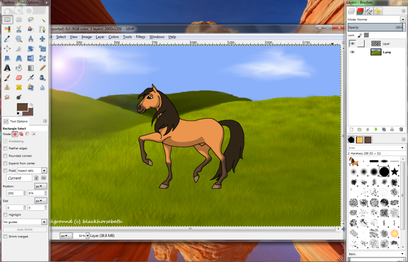Select the Zoom magnifier tool
This screenshot has width=408, height=262.
click(19, 39)
